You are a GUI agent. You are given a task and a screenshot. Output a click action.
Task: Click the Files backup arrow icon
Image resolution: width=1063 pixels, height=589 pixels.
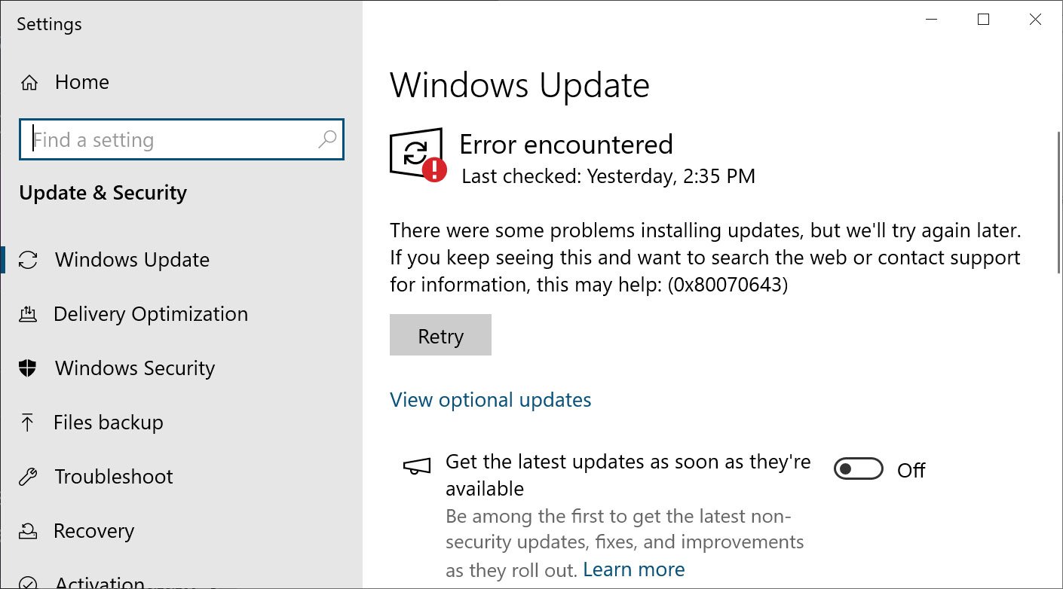pyautogui.click(x=28, y=423)
